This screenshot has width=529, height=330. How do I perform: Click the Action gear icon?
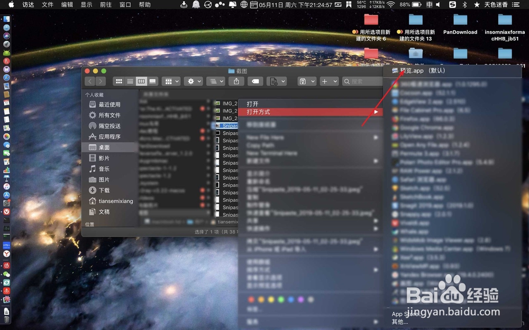[191, 80]
